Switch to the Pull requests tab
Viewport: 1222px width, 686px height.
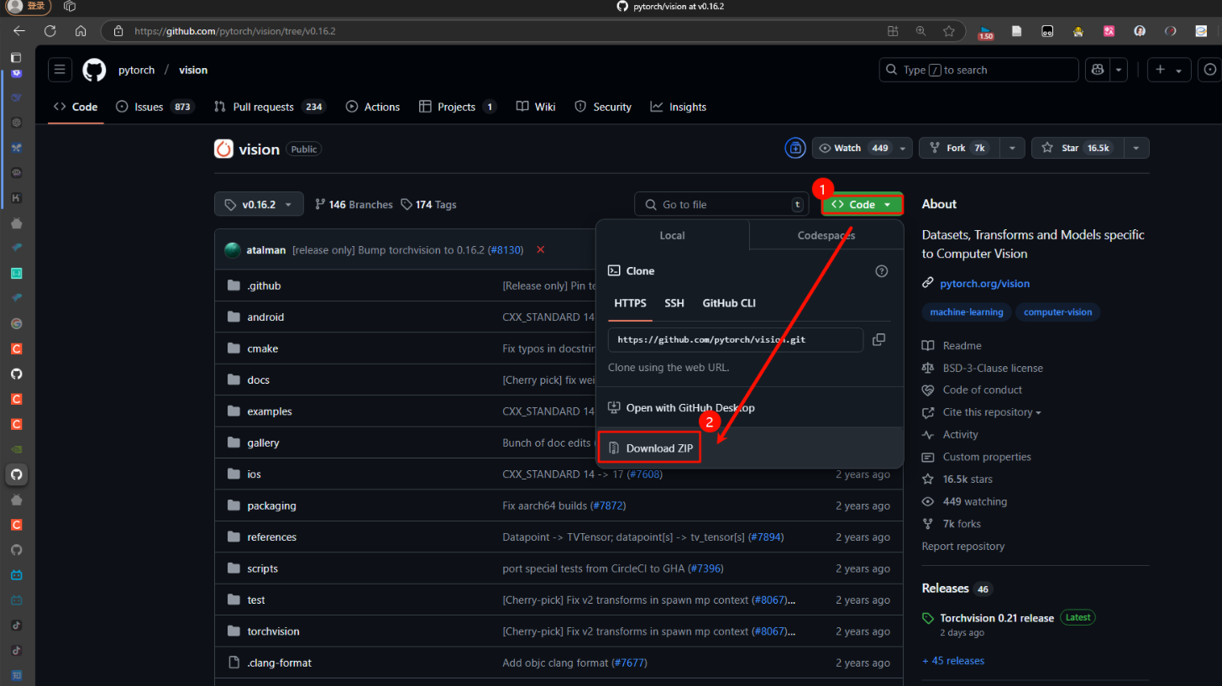click(269, 107)
